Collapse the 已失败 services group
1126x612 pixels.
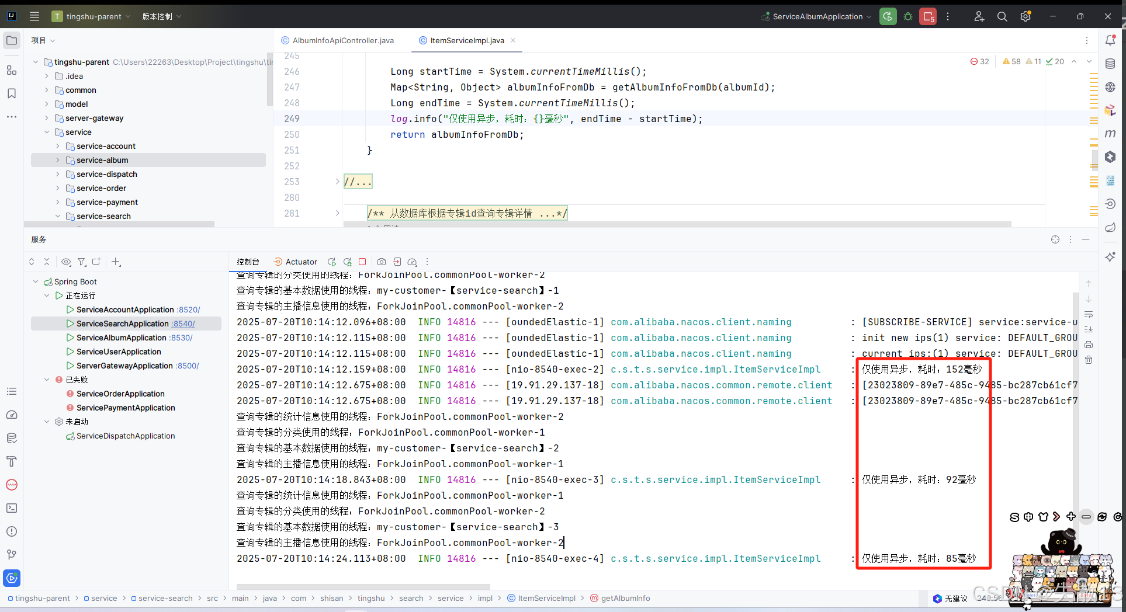47,380
